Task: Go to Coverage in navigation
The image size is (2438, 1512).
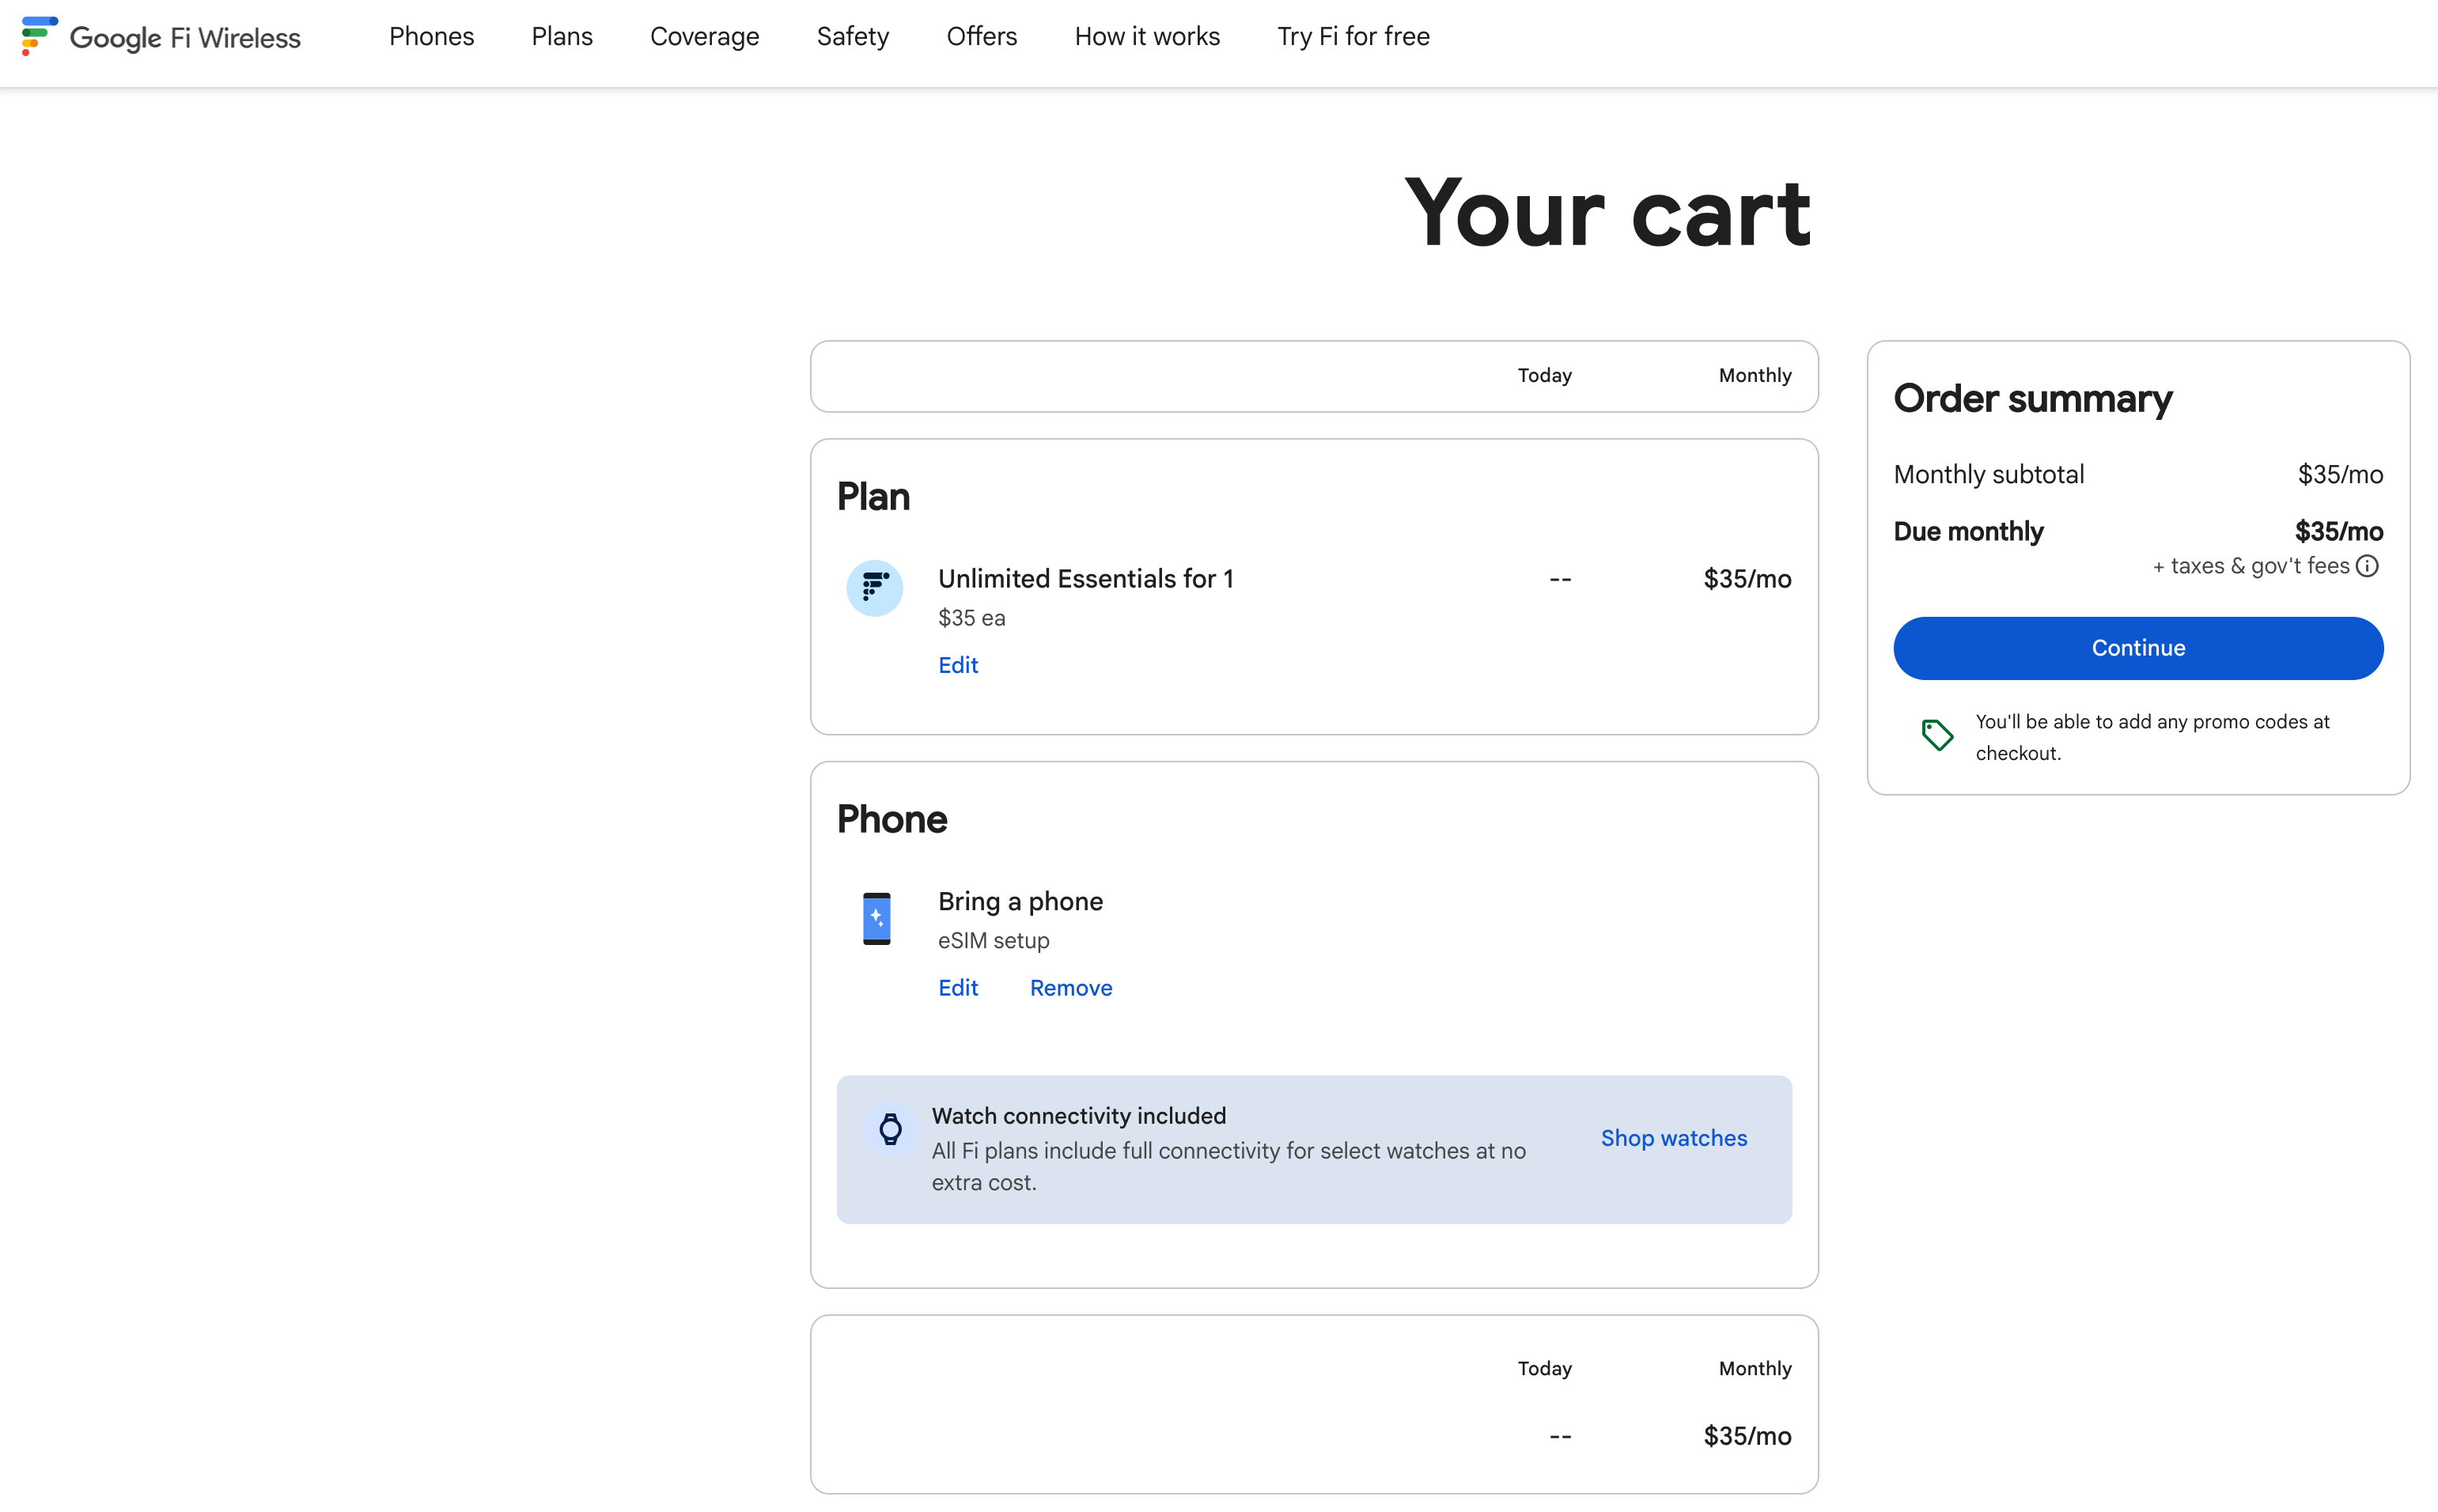Action: (x=704, y=37)
